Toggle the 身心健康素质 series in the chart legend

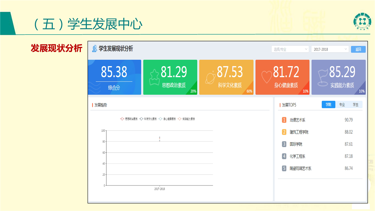[167, 119]
